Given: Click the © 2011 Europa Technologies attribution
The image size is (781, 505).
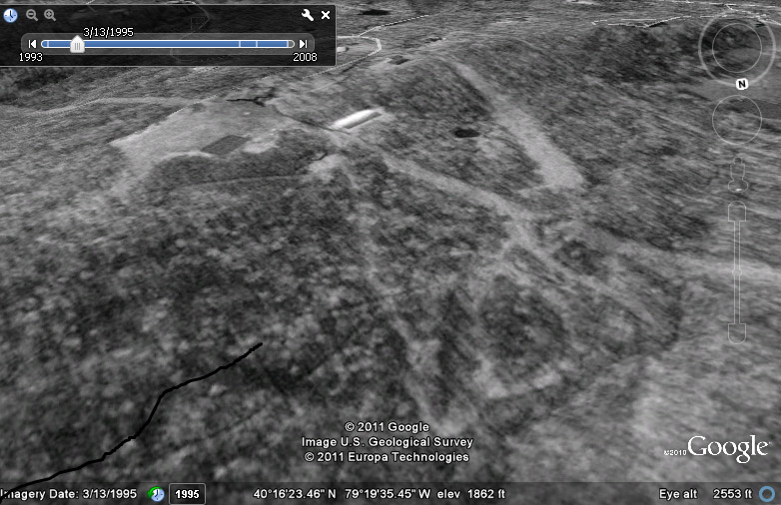Looking at the screenshot, I should (x=387, y=457).
